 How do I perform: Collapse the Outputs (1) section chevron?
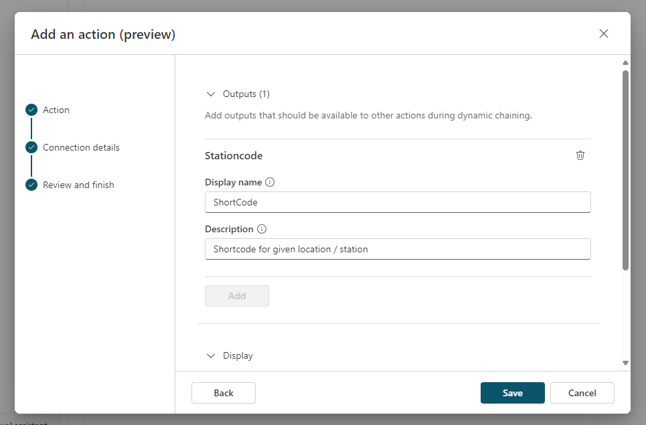tap(211, 94)
